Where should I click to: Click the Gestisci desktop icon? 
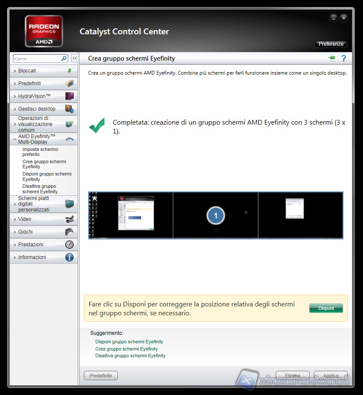tap(69, 109)
